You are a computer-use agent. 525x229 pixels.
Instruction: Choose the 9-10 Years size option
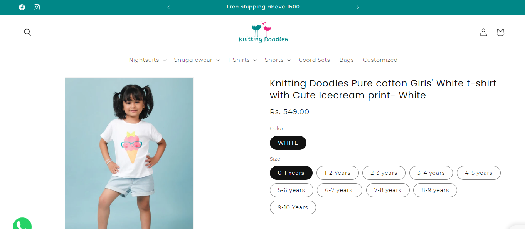click(x=293, y=207)
